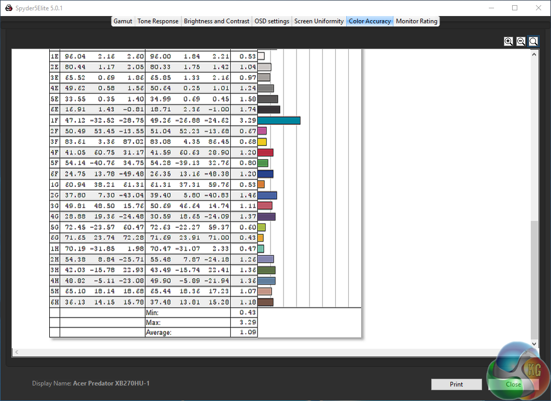Click the dark gray 6E color bar
The width and height of the screenshot is (551, 401).
[269, 110]
